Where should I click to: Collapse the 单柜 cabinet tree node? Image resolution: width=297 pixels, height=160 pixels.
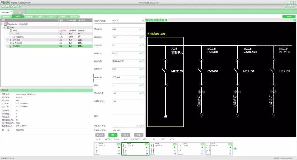(8, 30)
